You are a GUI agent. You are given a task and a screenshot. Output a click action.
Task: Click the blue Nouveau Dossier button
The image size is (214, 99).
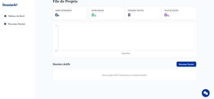[x=186, y=64]
